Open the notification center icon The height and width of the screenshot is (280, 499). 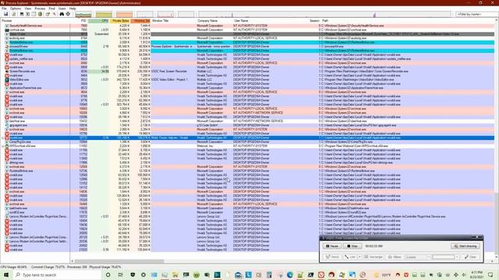(x=490, y=275)
